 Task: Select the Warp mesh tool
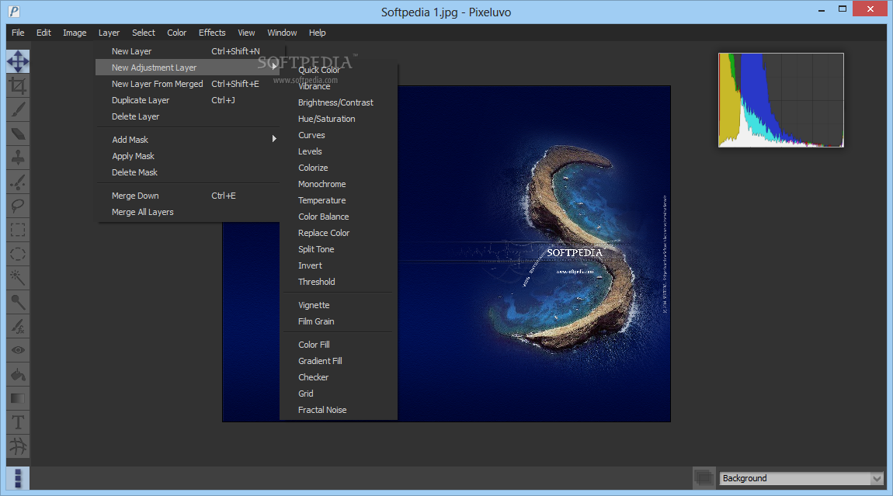(18, 446)
